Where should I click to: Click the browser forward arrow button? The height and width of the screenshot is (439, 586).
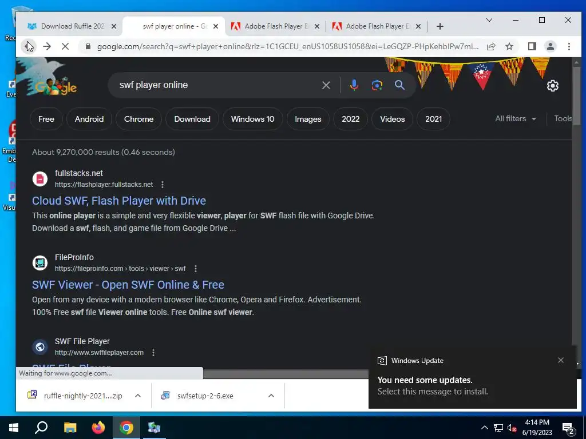point(47,46)
